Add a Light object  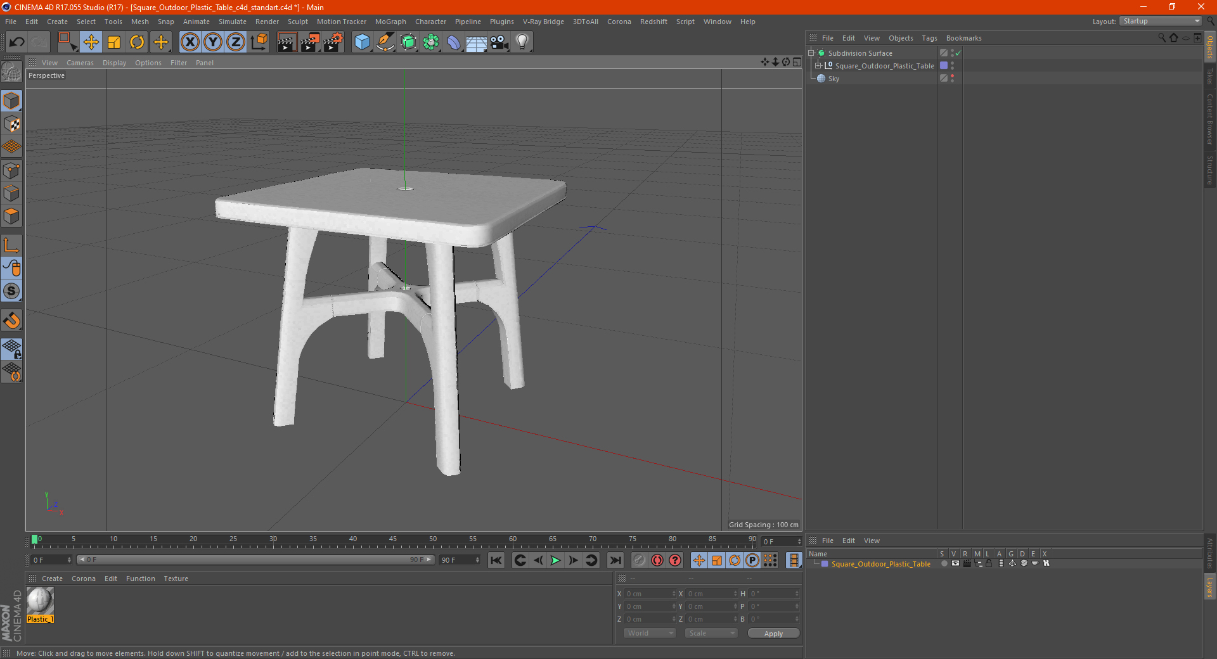(x=522, y=42)
